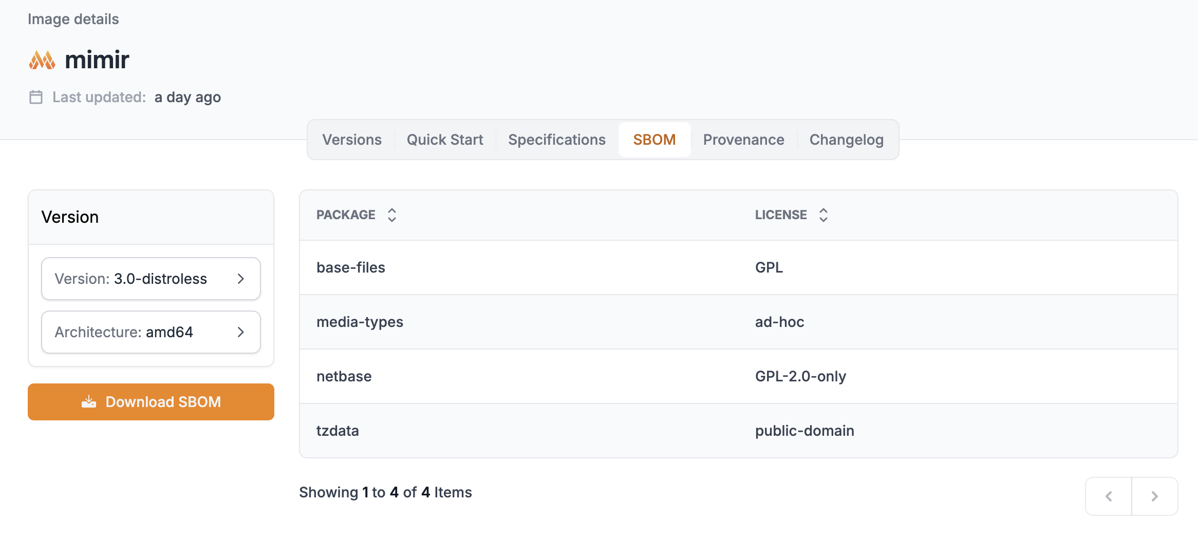
Task: Open the Quick Start tab
Action: pos(445,140)
